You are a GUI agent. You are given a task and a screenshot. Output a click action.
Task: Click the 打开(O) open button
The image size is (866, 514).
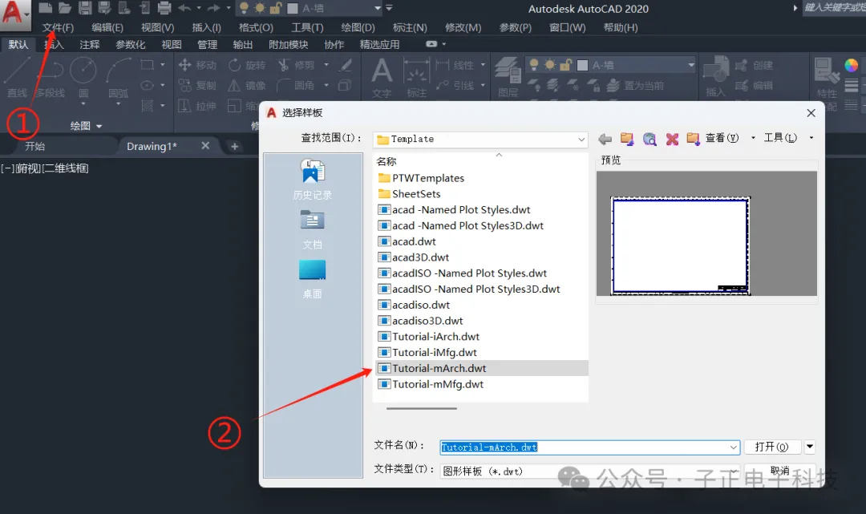(771, 447)
